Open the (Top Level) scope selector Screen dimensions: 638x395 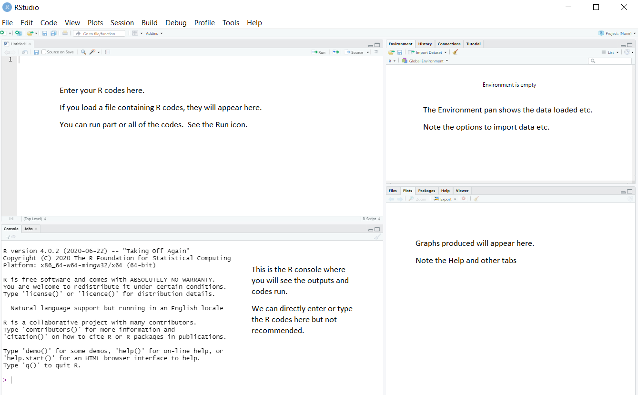click(x=35, y=219)
